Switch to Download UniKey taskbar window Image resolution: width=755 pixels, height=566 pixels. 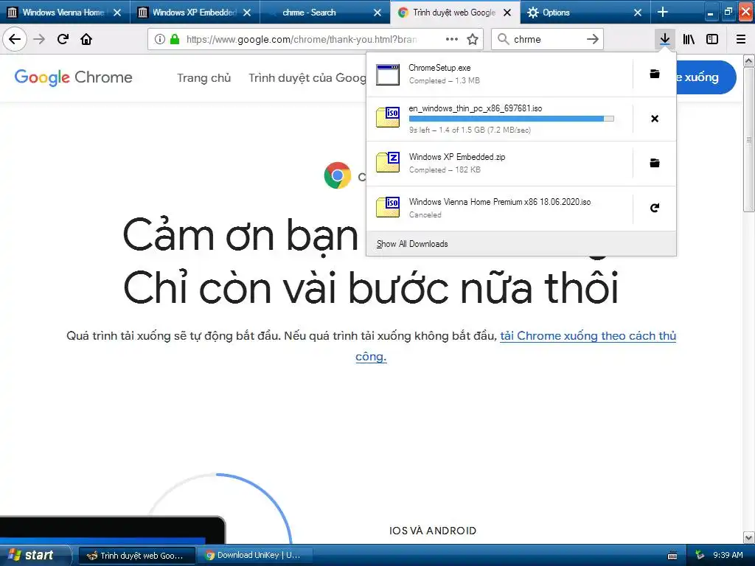tap(254, 556)
